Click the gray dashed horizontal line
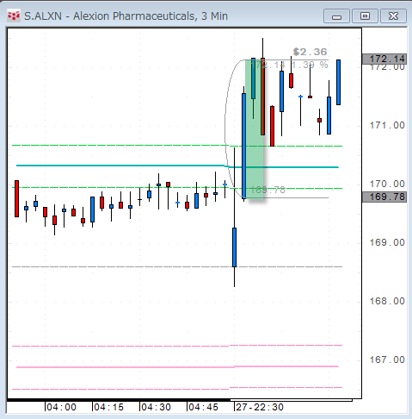The width and height of the screenshot is (412, 419). pyautogui.click(x=177, y=267)
